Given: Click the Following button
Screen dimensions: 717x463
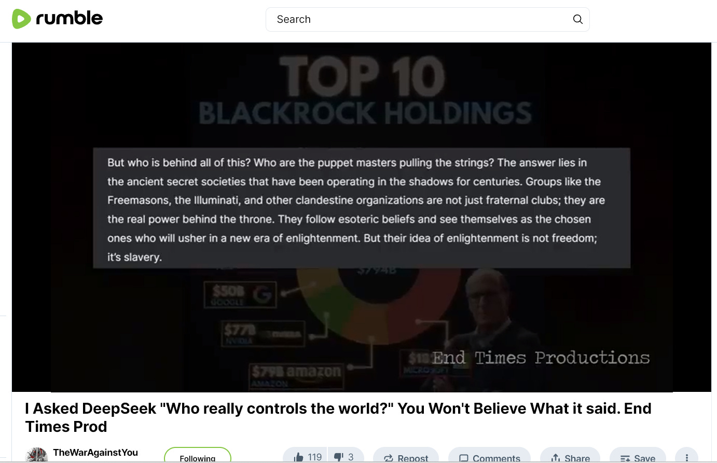Looking at the screenshot, I should tap(198, 455).
